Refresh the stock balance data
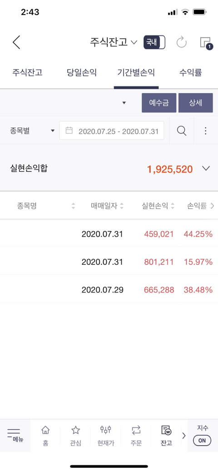Viewport: 218px width, 472px height. [182, 42]
